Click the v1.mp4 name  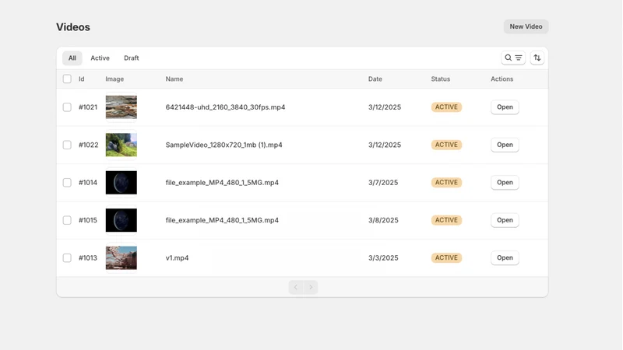178,258
